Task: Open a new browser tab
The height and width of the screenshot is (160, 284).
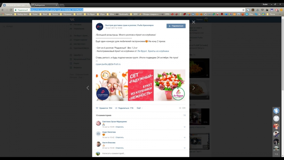Action: pyautogui.click(x=62, y=5)
